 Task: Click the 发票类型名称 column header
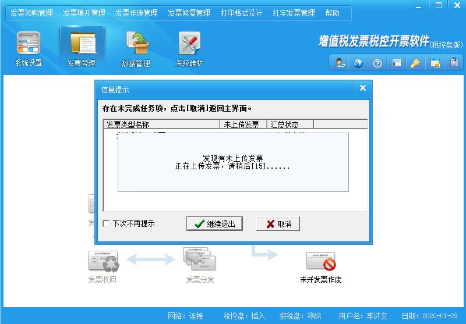coord(161,124)
